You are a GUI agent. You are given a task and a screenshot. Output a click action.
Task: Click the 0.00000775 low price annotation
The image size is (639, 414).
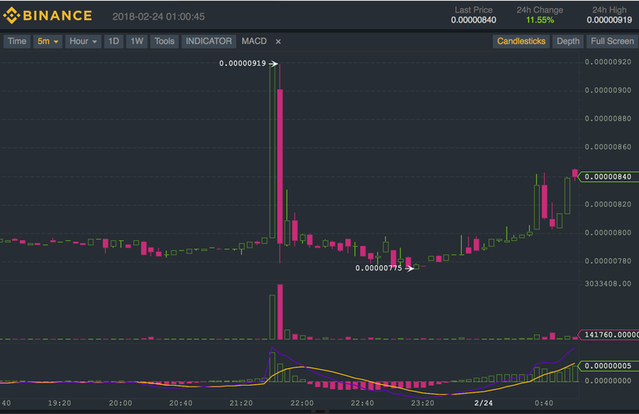(x=379, y=269)
